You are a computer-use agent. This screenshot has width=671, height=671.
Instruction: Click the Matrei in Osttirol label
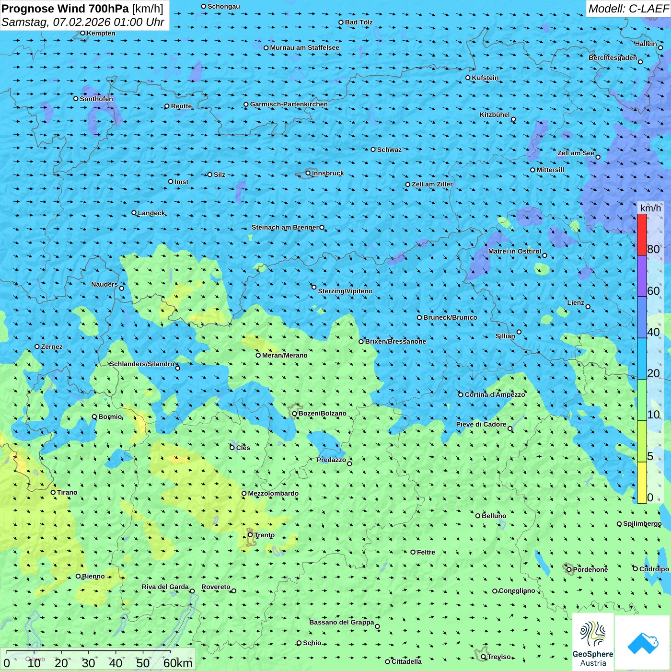[x=515, y=251]
